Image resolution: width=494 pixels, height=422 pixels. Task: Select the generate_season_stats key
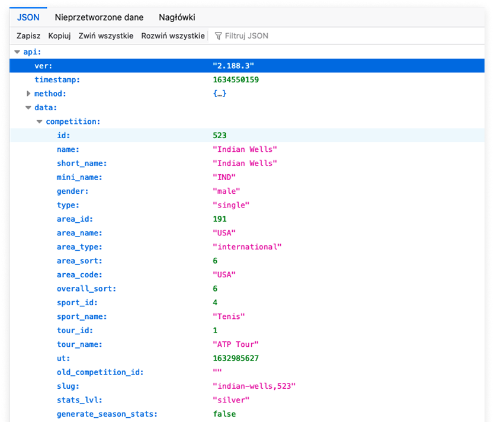(x=107, y=414)
